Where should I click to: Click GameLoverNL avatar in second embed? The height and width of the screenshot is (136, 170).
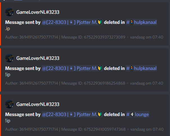pos(9,58)
